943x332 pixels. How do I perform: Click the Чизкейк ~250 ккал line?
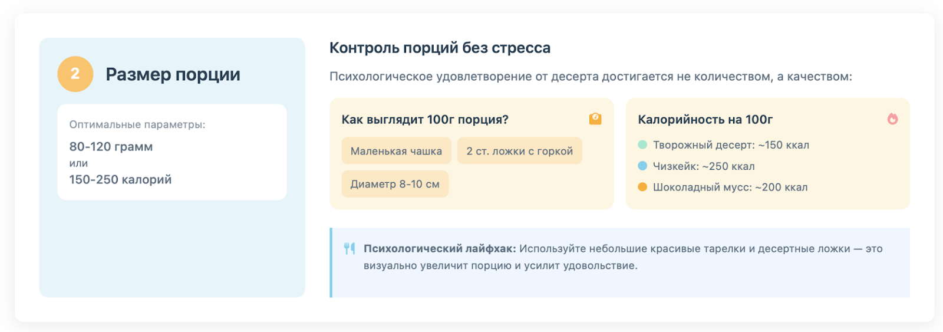pyautogui.click(x=704, y=166)
